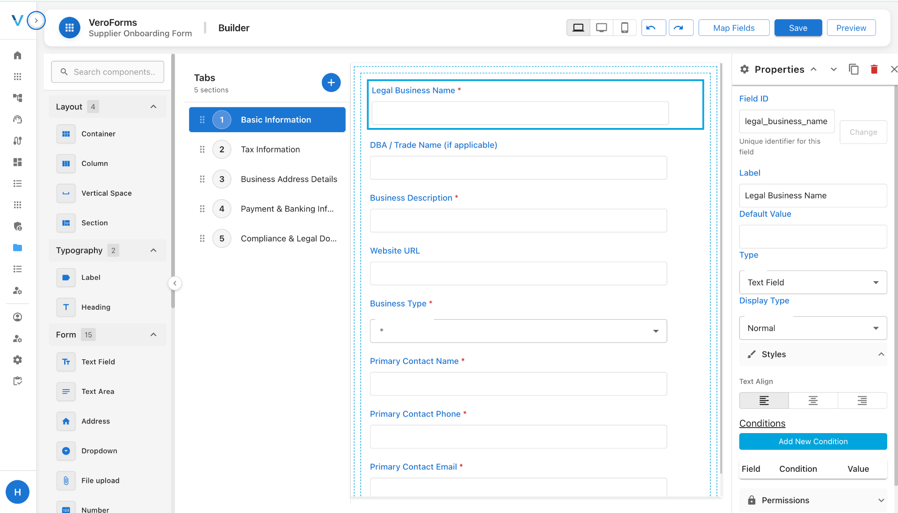Open the Payment & Banking Info tab

click(267, 209)
